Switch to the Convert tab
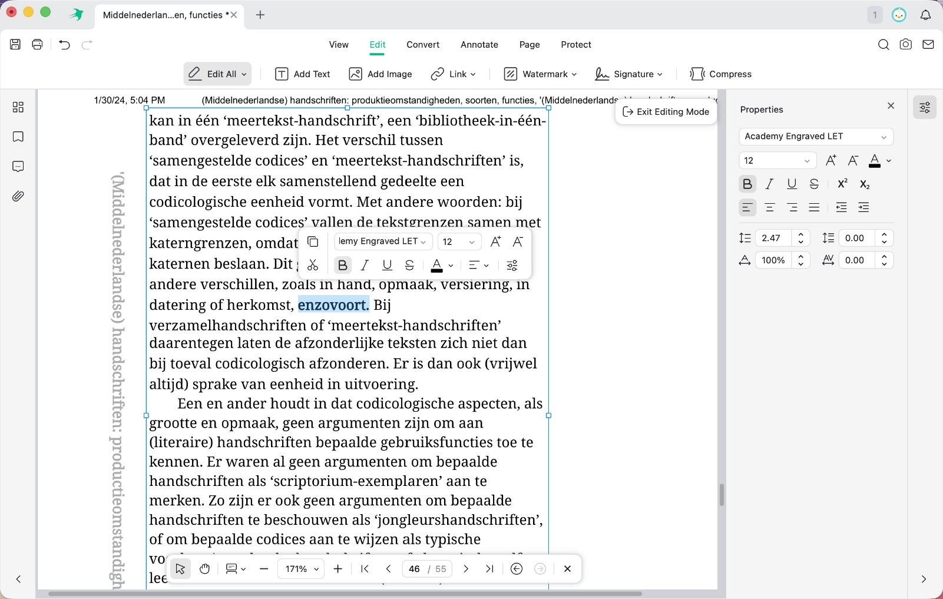This screenshot has height=599, width=943. point(423,44)
